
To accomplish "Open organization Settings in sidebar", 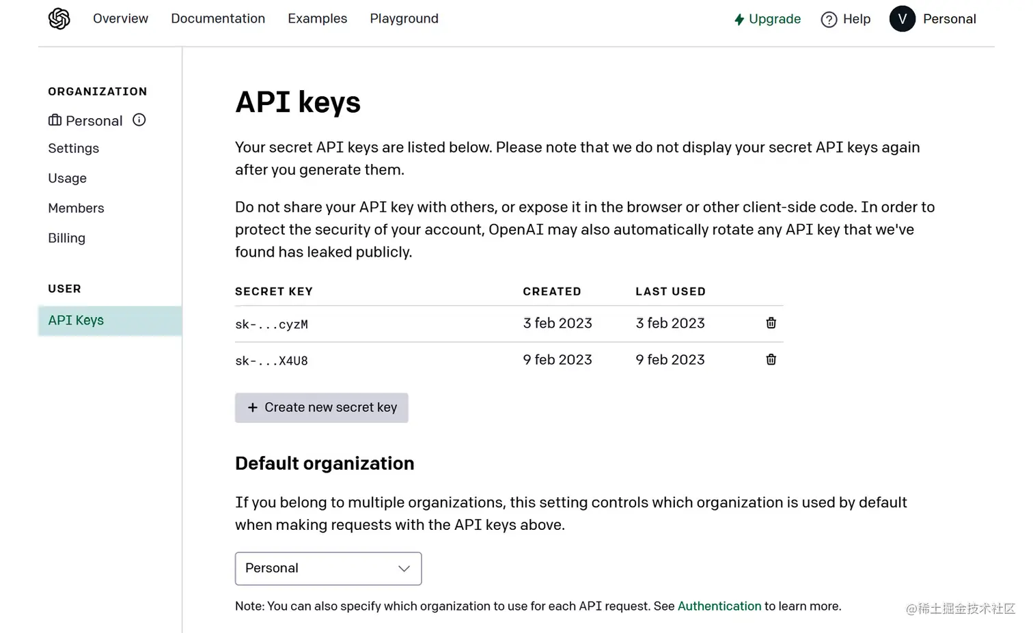I will (x=74, y=148).
